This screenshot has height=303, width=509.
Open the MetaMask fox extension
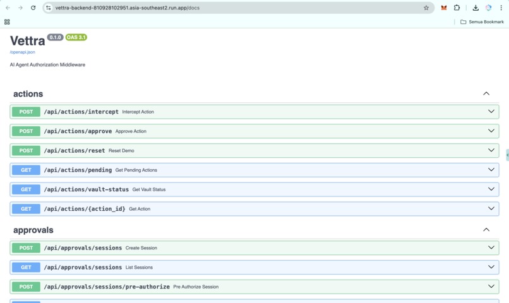444,8
